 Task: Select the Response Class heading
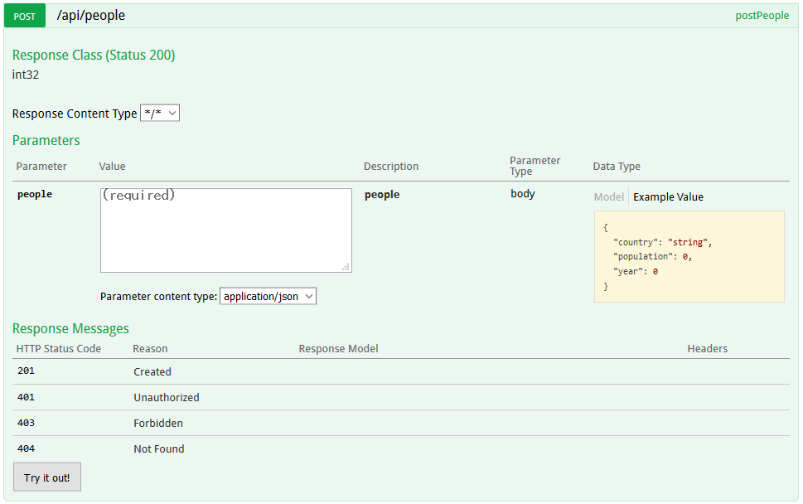94,55
